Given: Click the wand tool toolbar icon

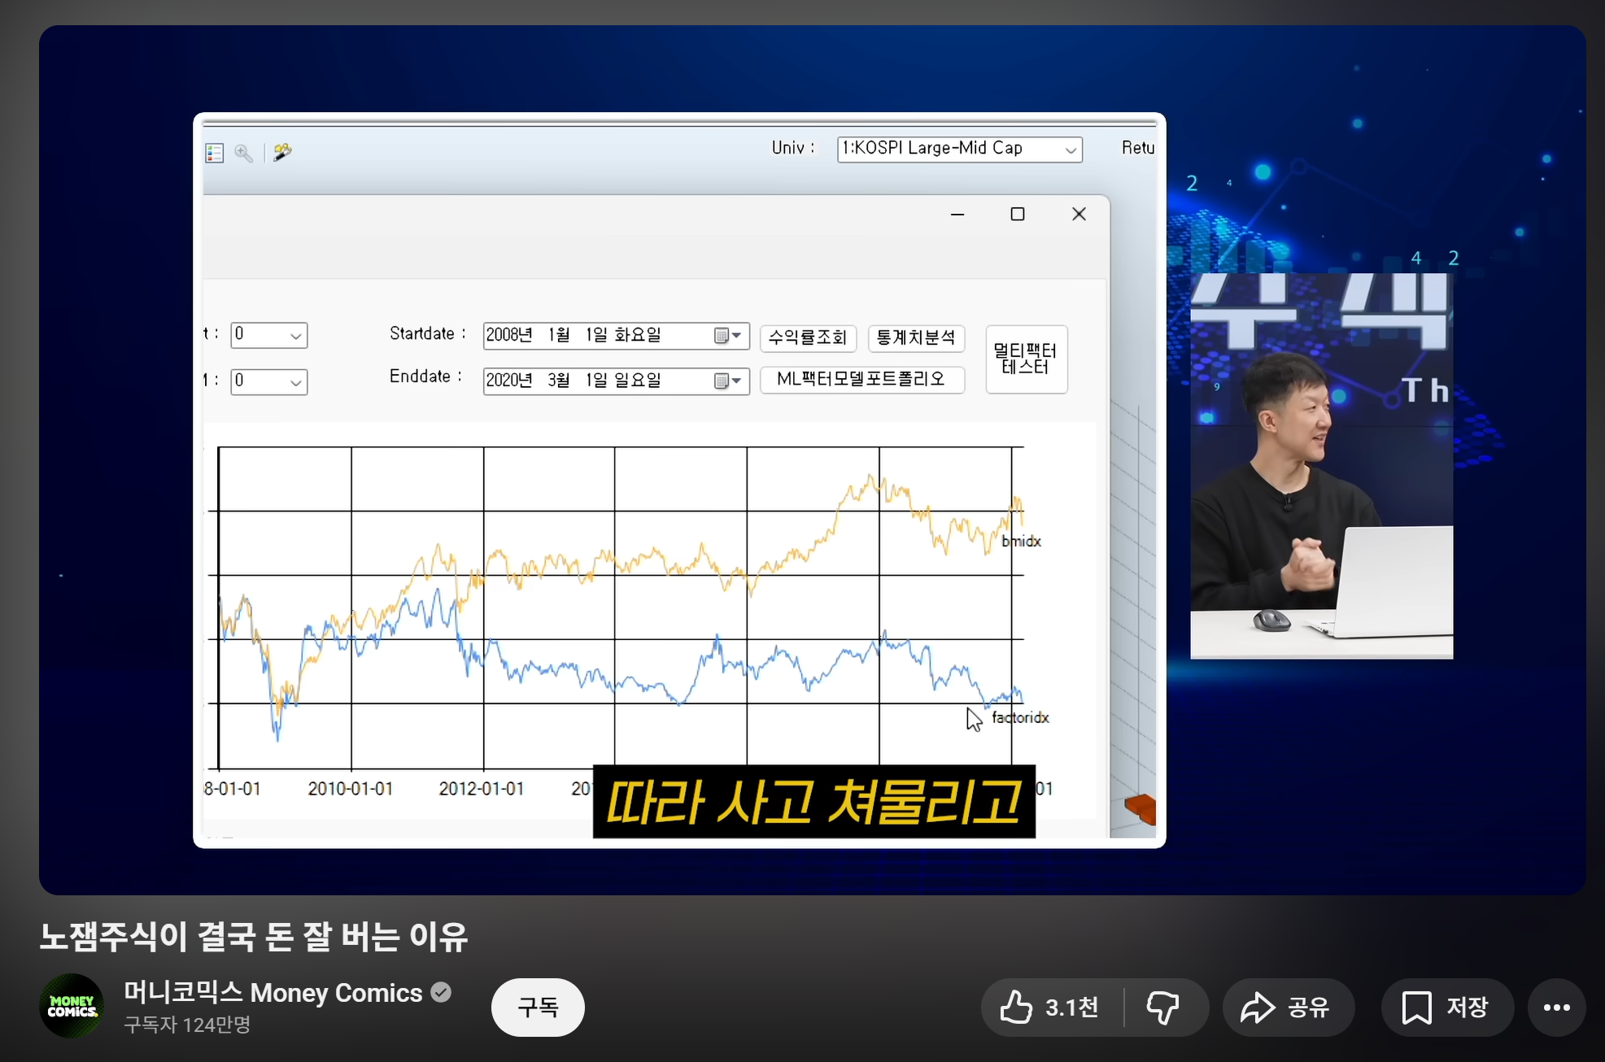Looking at the screenshot, I should [x=282, y=152].
